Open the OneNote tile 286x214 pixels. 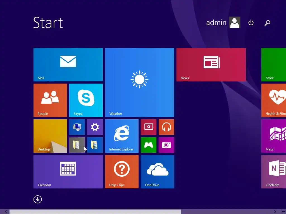pos(274,172)
